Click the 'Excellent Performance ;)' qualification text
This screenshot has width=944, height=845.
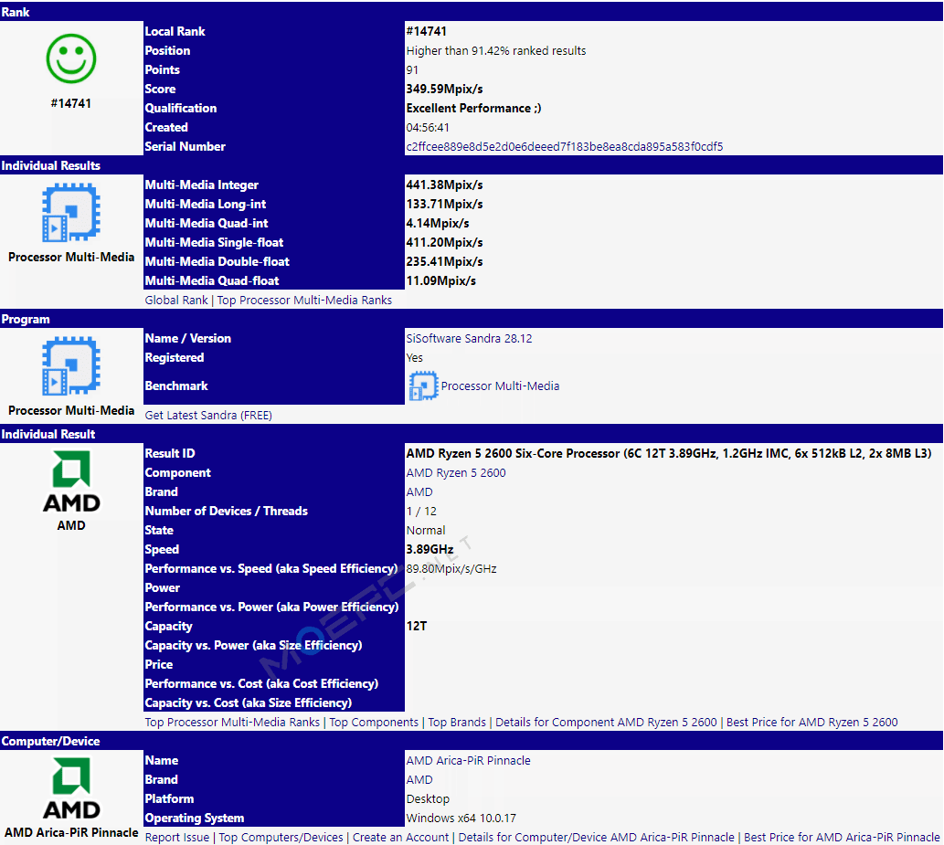point(473,109)
